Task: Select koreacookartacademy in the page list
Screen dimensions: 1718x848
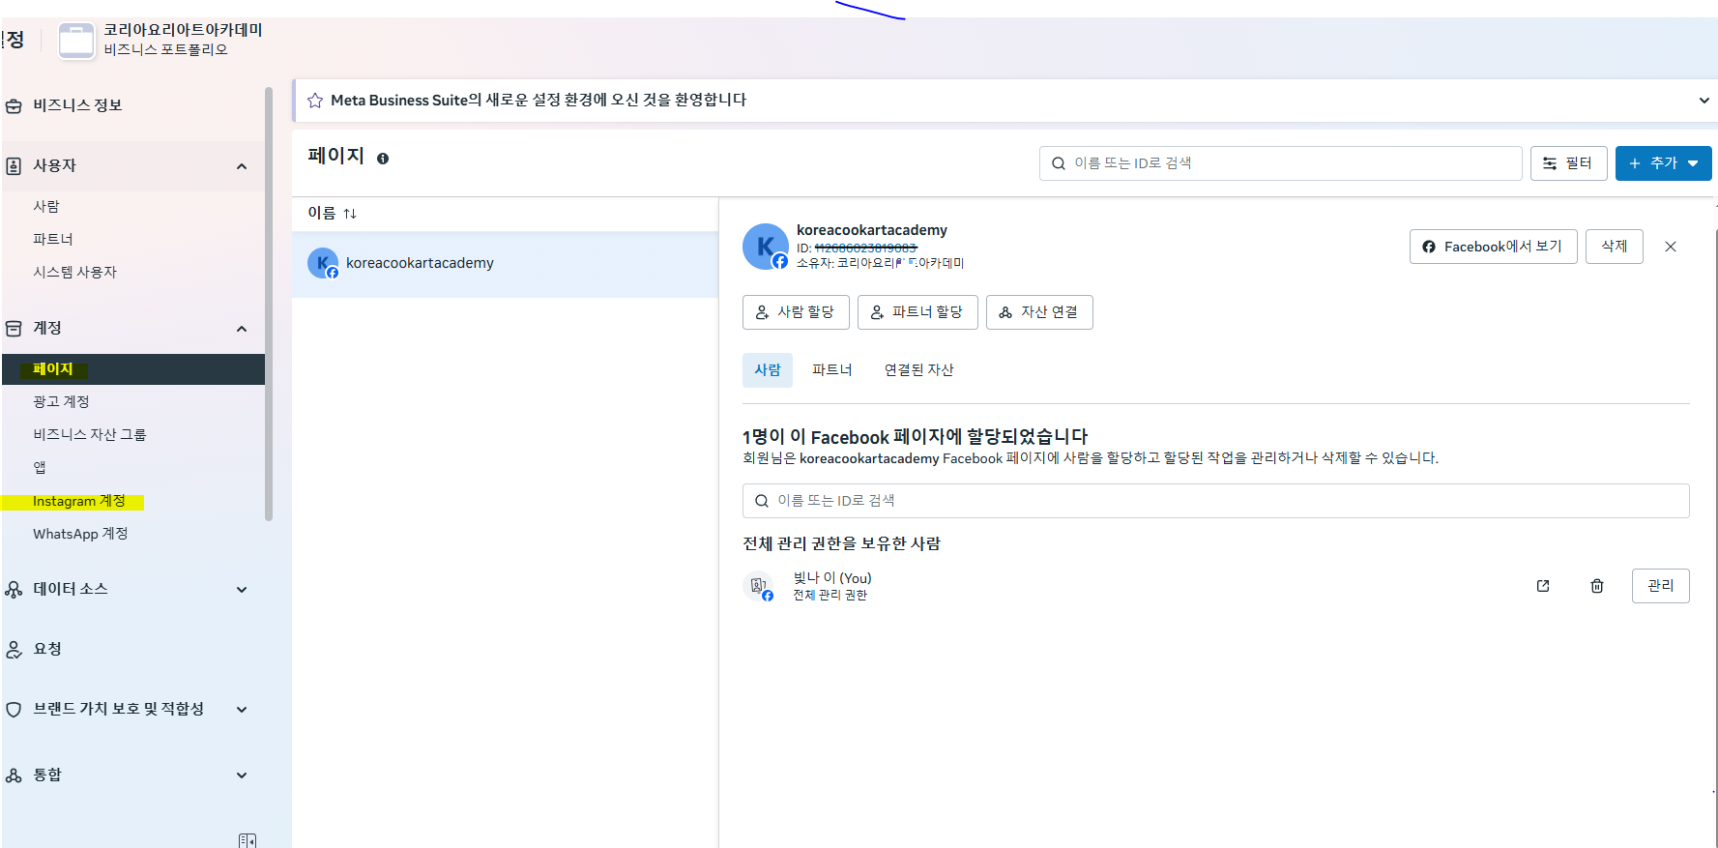Action: (505, 264)
